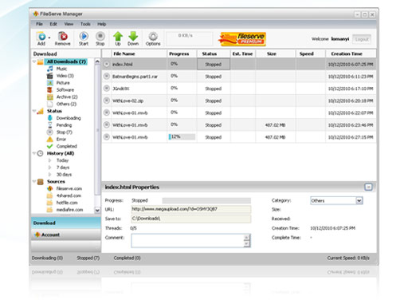
Task: Open the Options gear icon
Action: pyautogui.click(x=153, y=36)
